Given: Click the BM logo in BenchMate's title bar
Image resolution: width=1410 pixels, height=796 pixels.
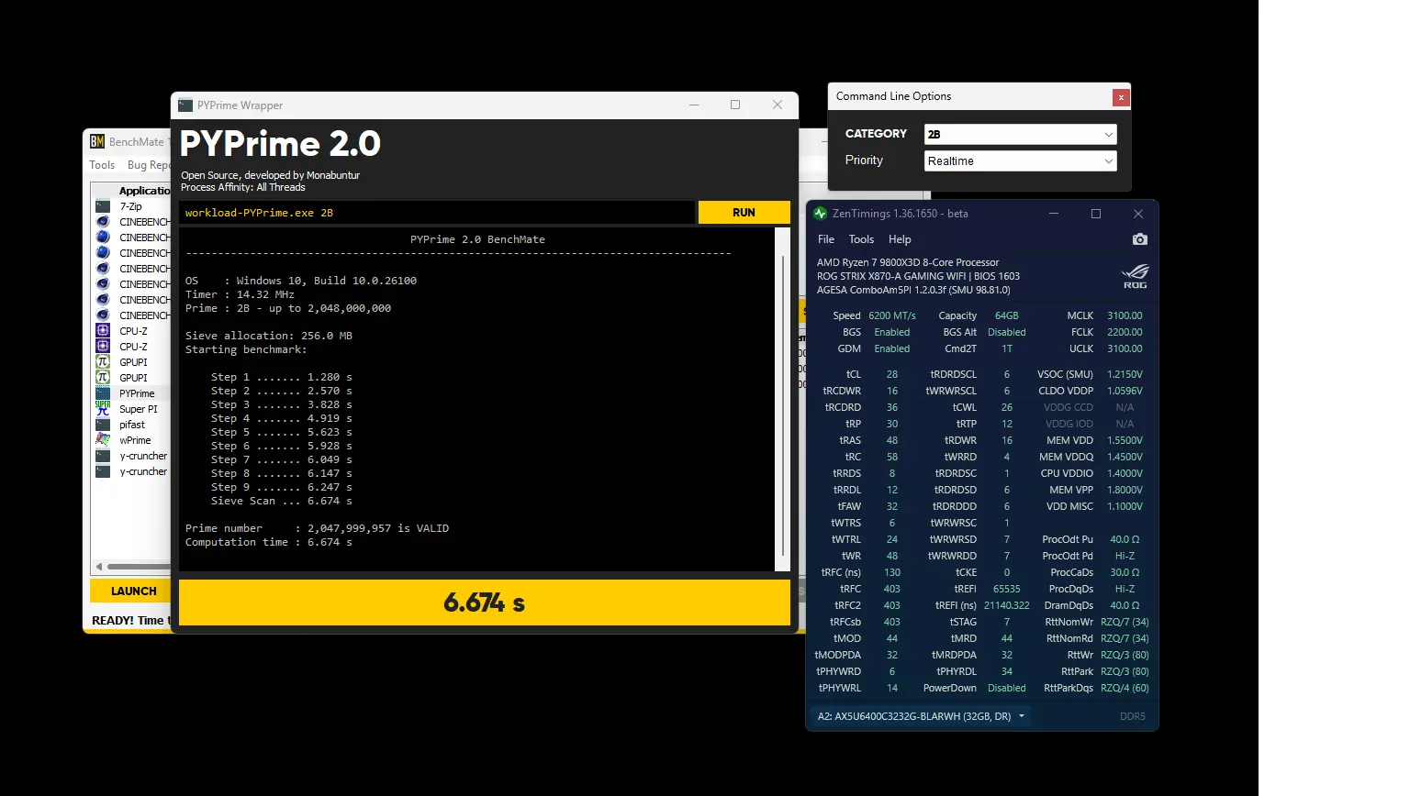Looking at the screenshot, I should coord(97,141).
